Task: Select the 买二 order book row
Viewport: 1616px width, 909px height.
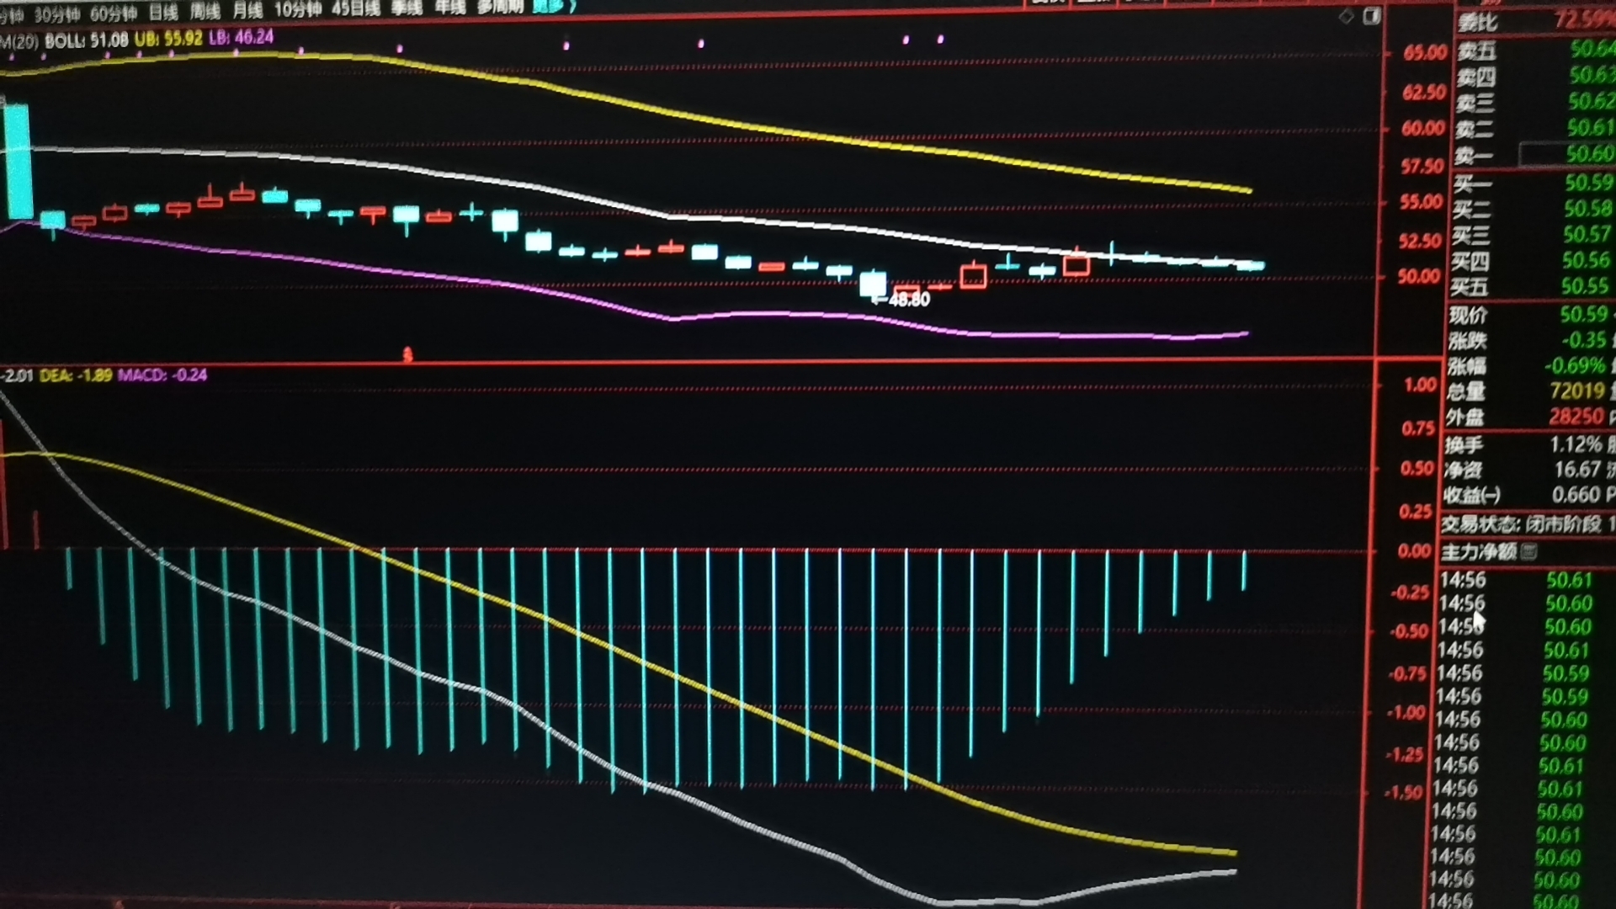Action: pos(1534,209)
